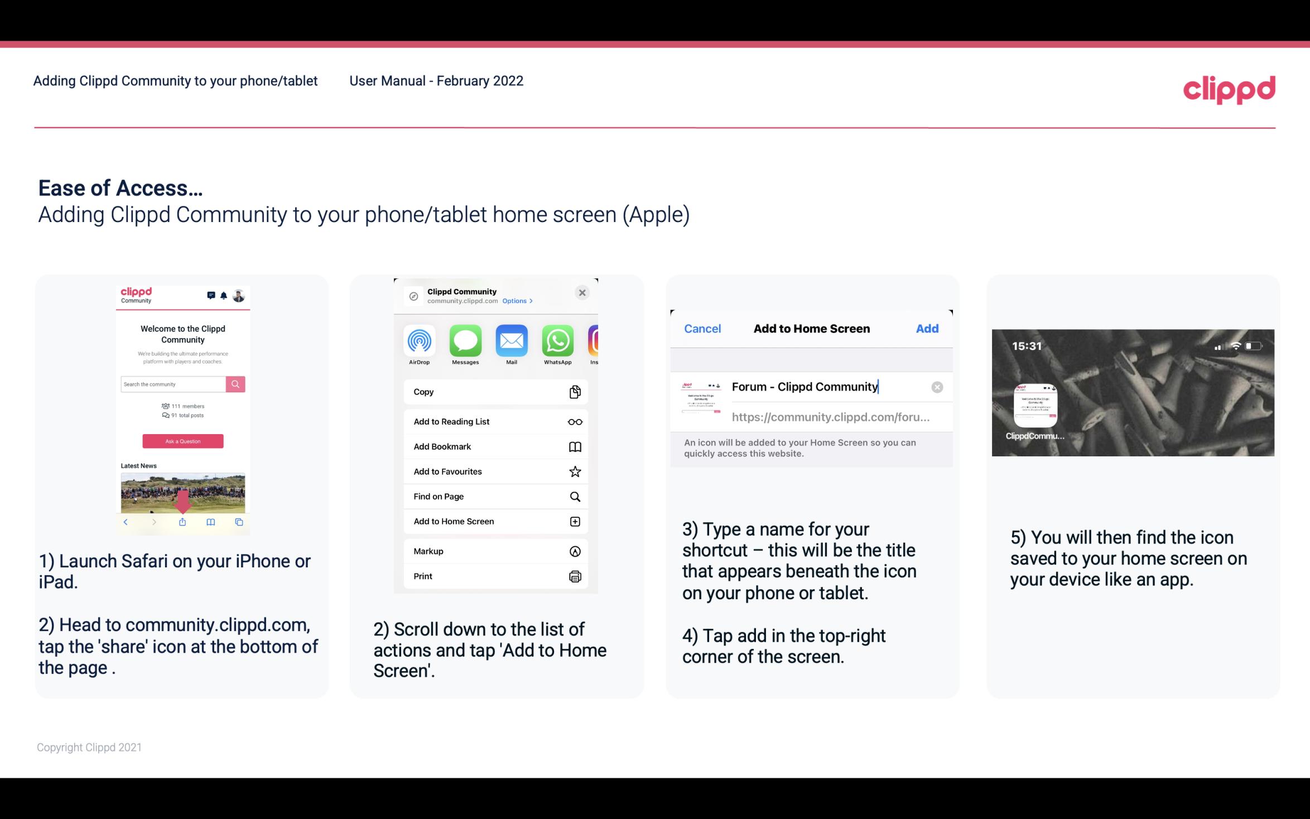Tap the Cancel button on dialog

[x=702, y=327]
